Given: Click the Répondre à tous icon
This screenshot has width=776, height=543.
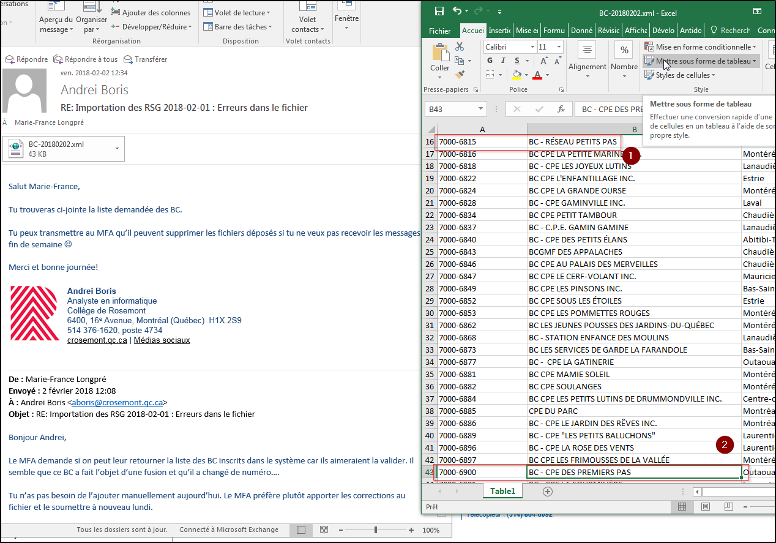Looking at the screenshot, I should click(x=58, y=59).
